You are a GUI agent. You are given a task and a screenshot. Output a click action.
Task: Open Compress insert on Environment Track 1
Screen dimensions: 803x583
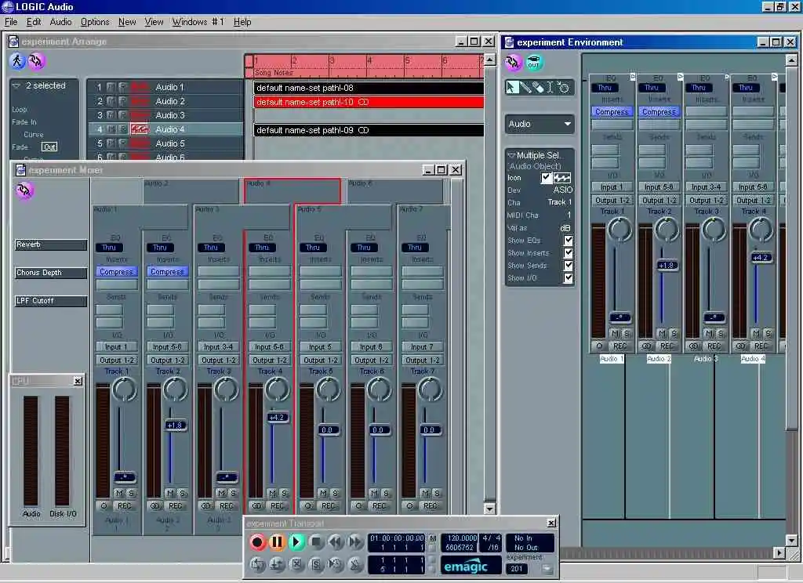pyautogui.click(x=612, y=111)
